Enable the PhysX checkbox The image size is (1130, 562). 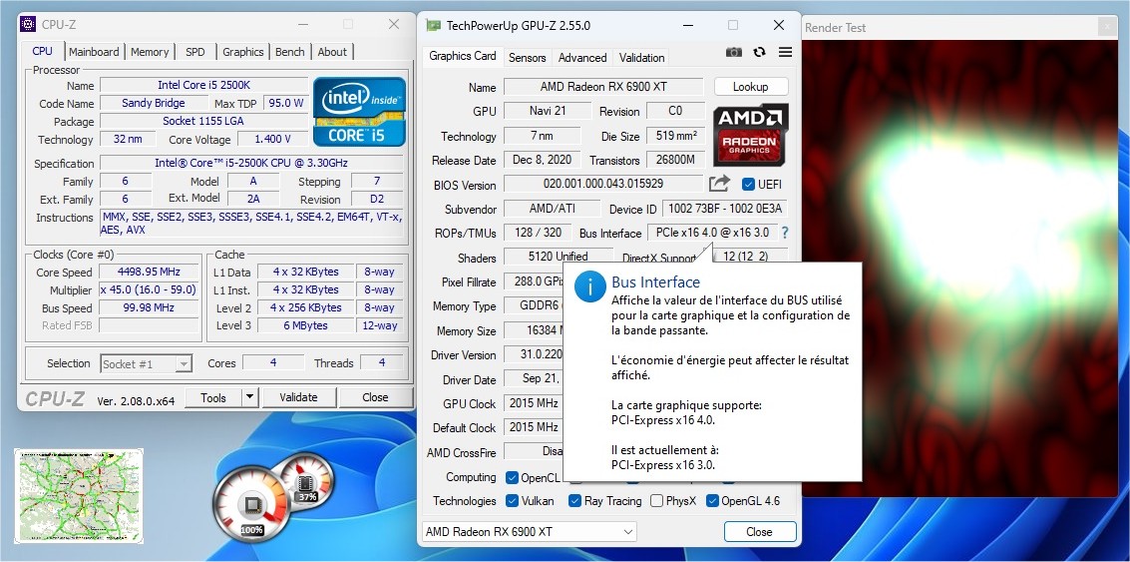point(656,501)
